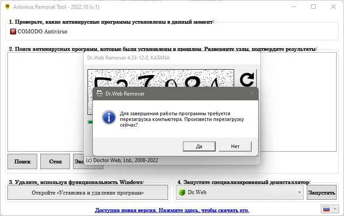Close the Antivirus Removal Tool window

point(333,7)
